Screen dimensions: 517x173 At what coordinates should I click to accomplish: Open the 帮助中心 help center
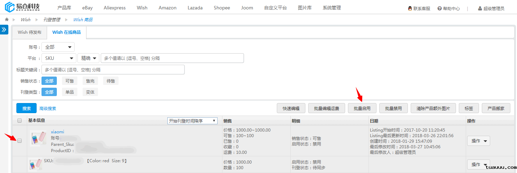tap(448, 8)
